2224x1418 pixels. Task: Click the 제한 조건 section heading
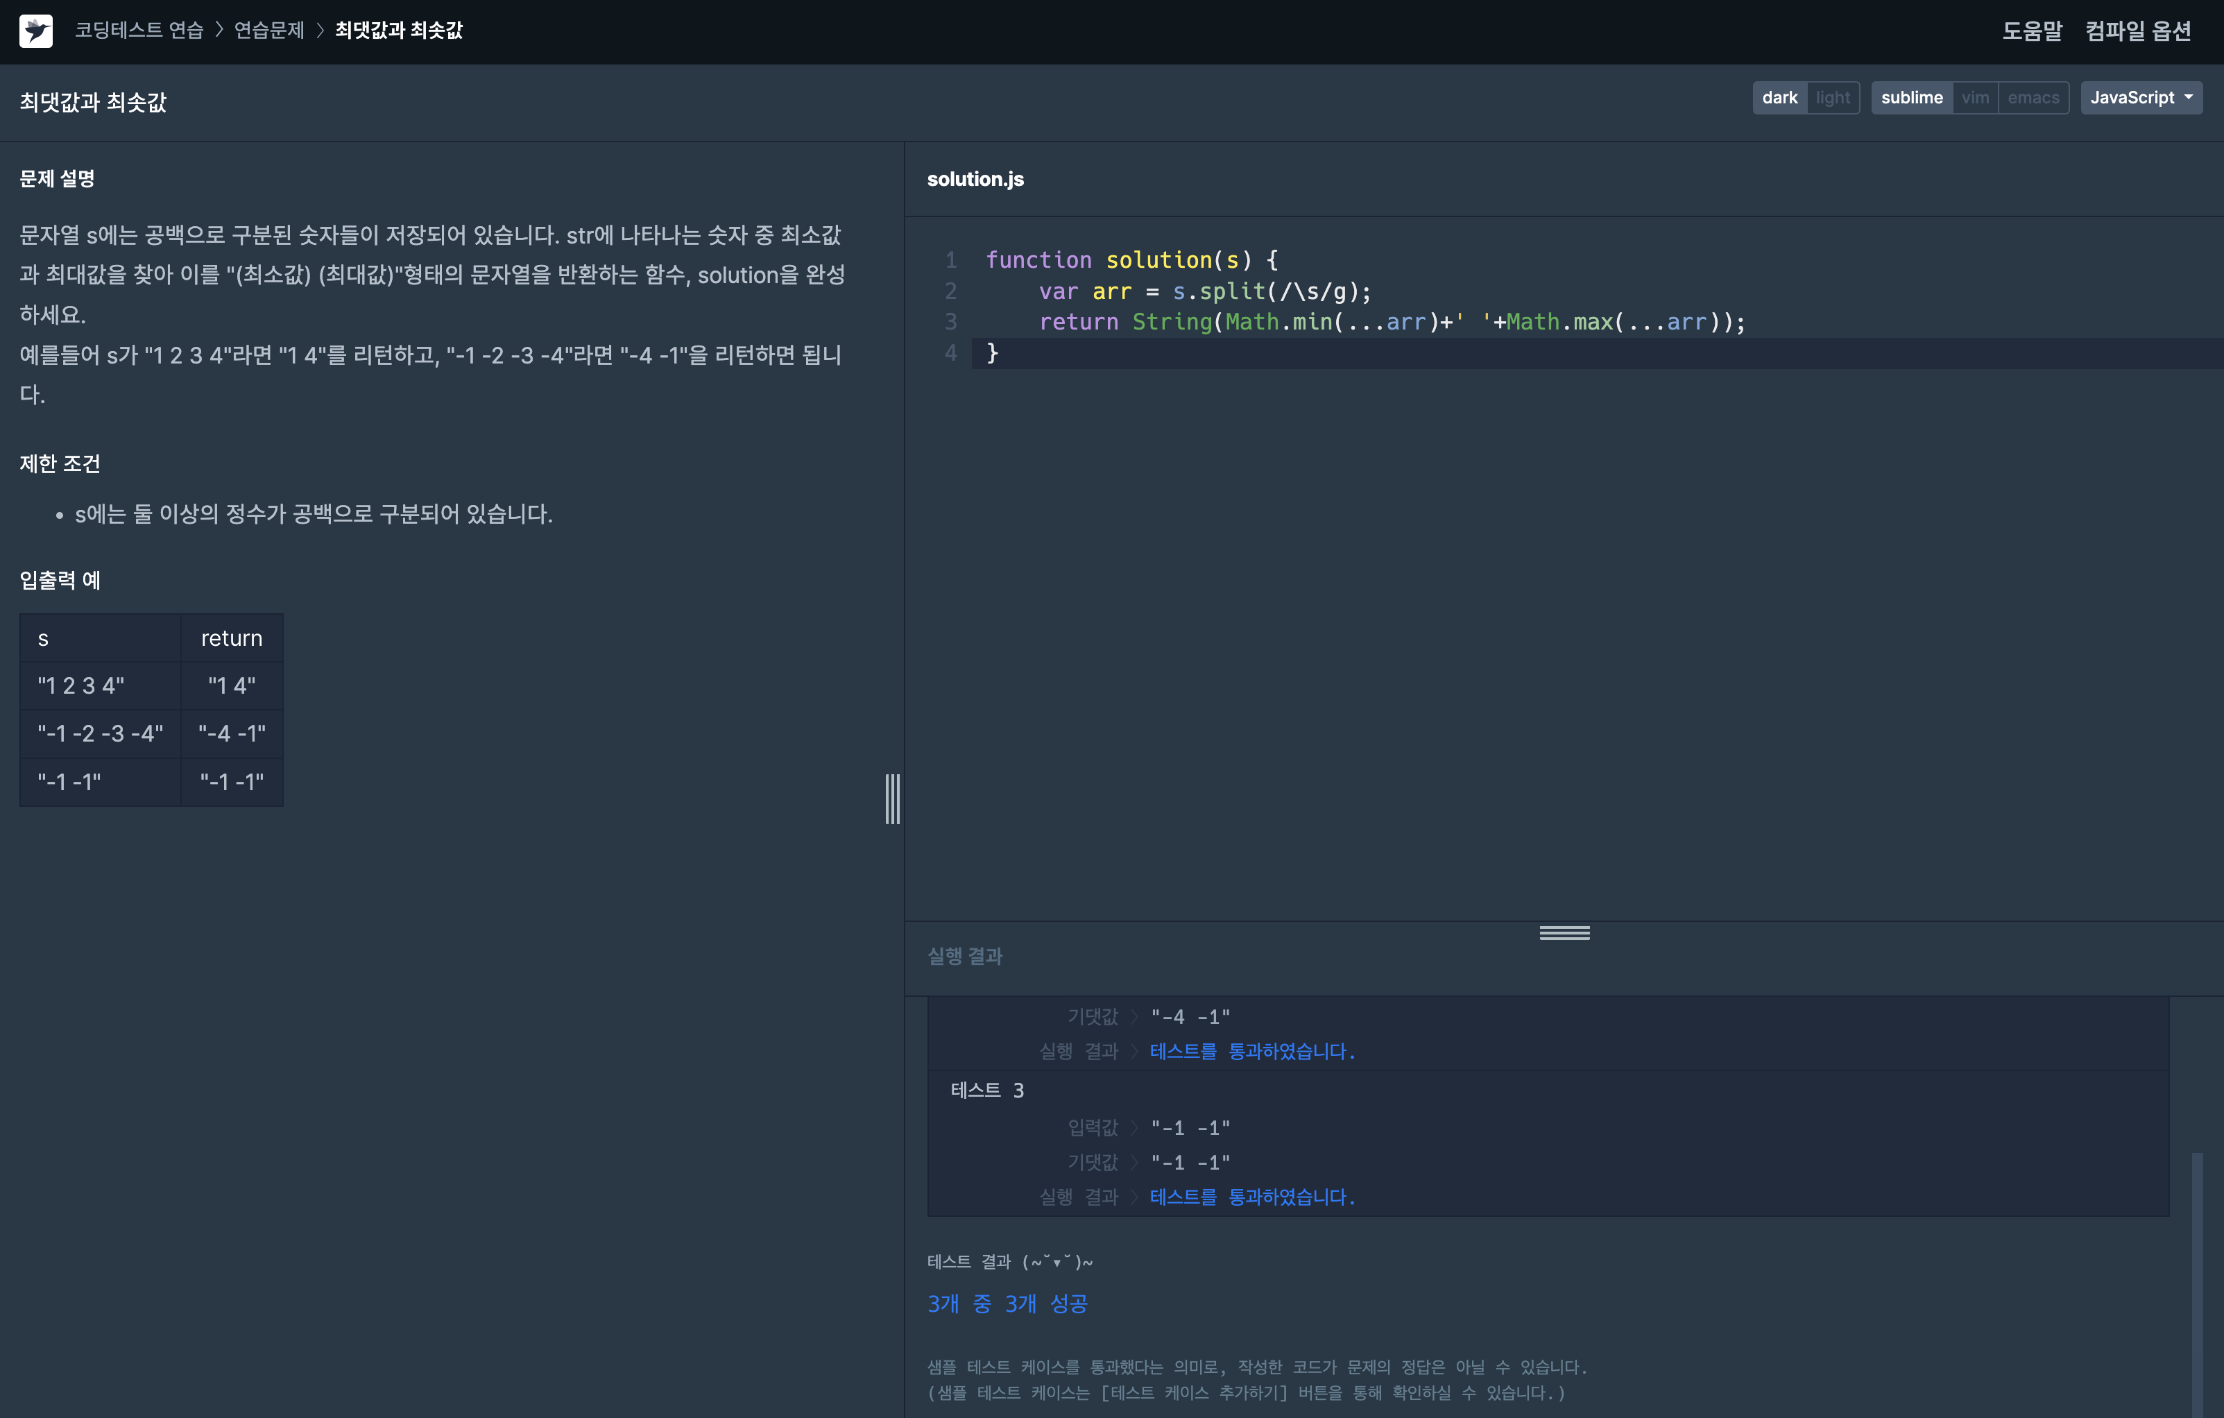tap(60, 463)
